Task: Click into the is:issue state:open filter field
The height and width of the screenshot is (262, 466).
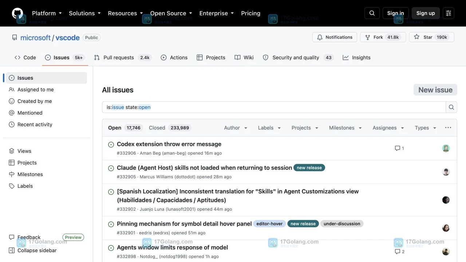Action: coord(274,107)
